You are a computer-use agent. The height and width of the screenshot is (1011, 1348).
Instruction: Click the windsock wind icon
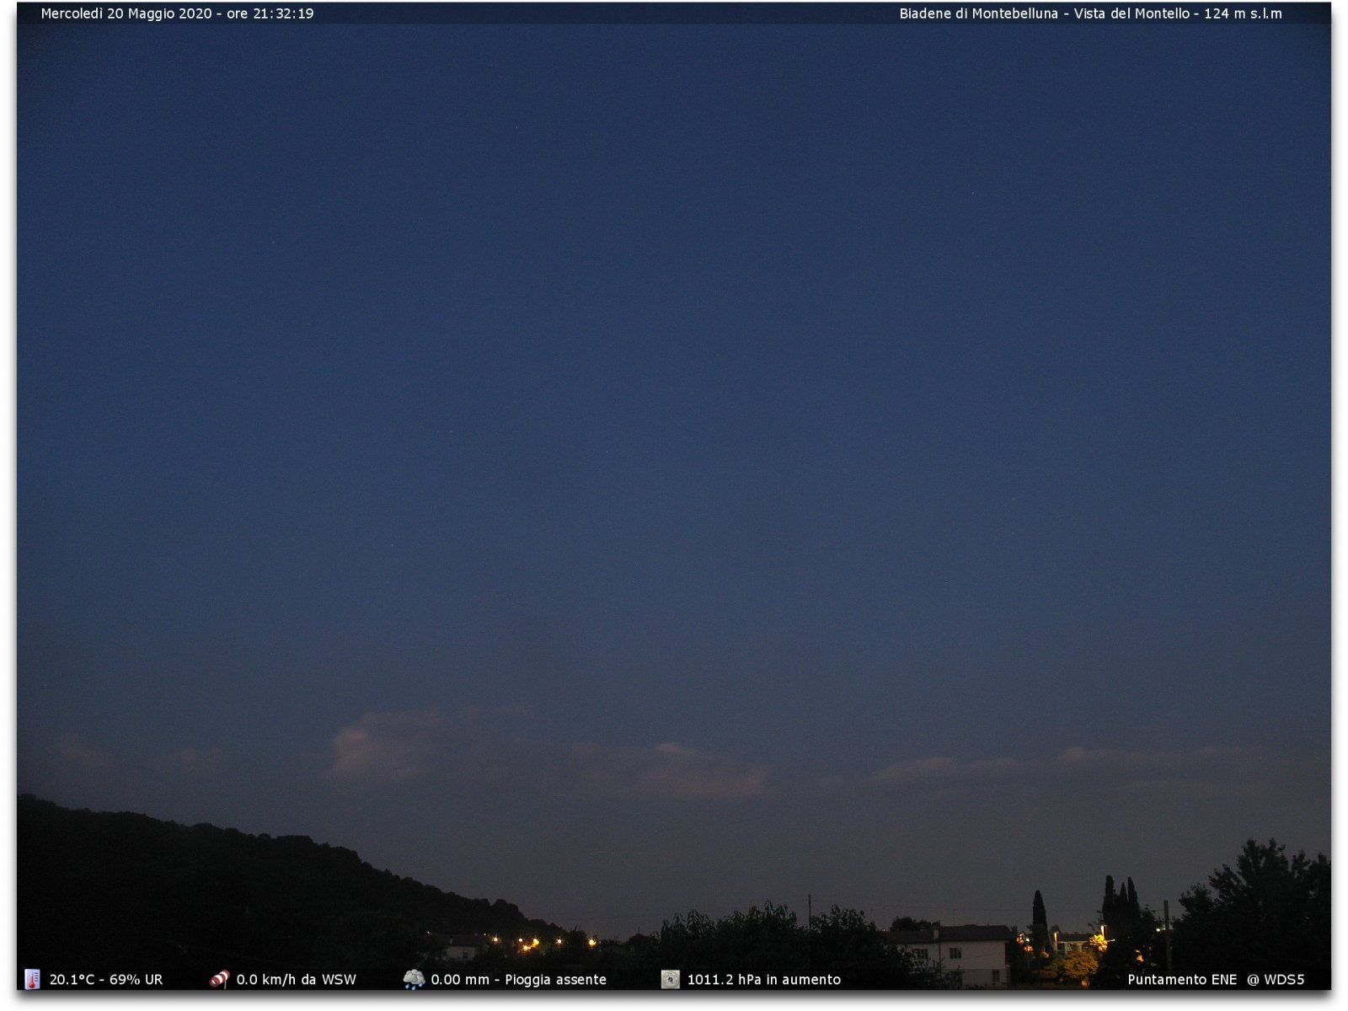(x=219, y=979)
